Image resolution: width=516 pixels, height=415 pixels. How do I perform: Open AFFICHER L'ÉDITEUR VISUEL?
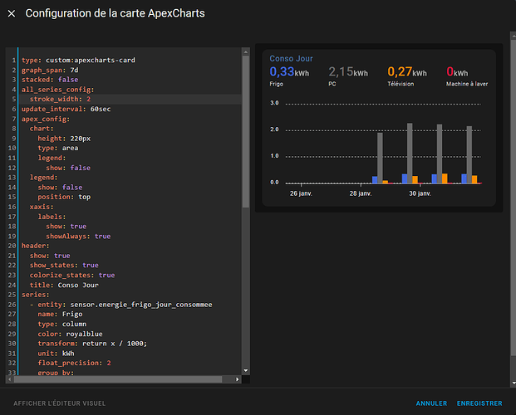(x=60, y=403)
